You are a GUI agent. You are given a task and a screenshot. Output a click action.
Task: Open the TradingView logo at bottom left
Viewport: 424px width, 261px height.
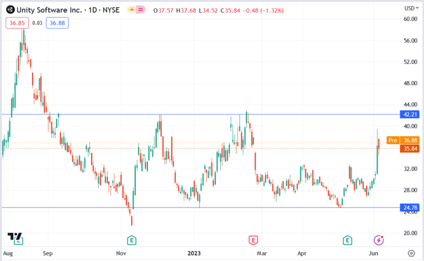click(x=15, y=236)
